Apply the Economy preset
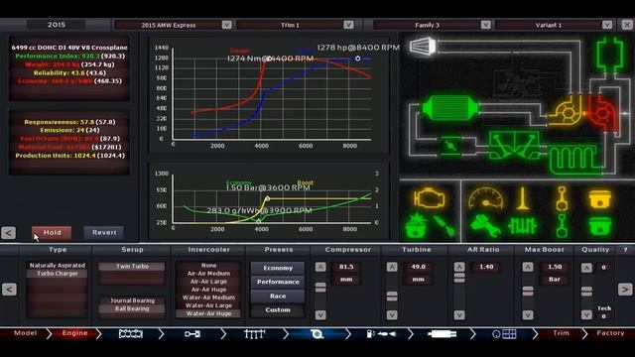The width and height of the screenshot is (635, 357). (278, 268)
